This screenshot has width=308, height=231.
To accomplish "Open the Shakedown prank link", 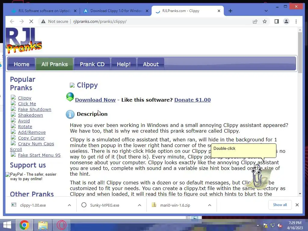I will 30,115.
